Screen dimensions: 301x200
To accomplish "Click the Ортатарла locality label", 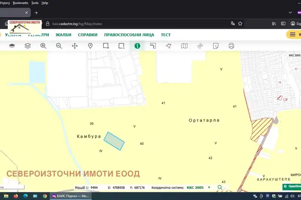I will coord(204,120).
